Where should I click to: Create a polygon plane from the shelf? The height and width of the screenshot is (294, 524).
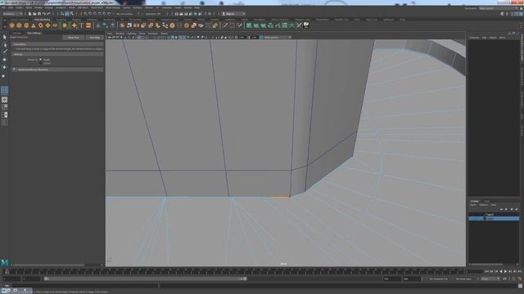coord(47,25)
